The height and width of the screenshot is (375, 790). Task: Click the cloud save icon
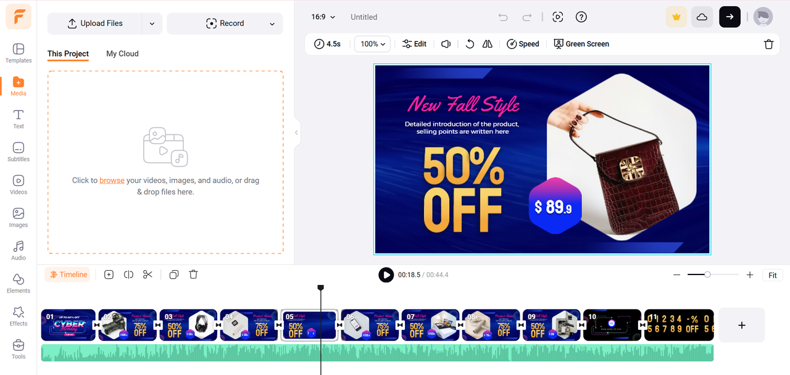coord(702,17)
